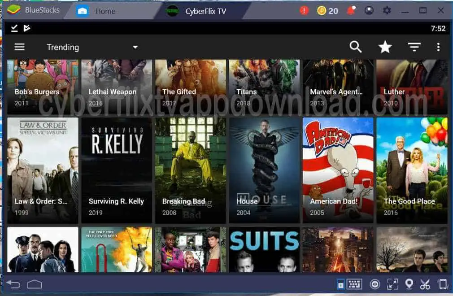
Task: Click the BlueStacks logo
Action: [x=14, y=10]
